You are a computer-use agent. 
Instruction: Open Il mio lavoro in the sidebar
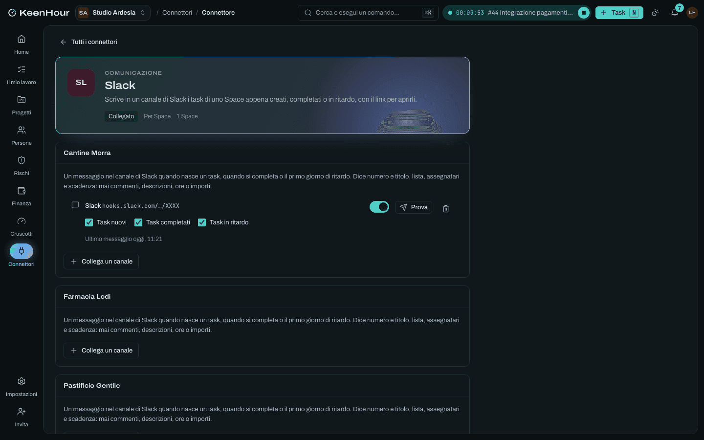tap(22, 75)
